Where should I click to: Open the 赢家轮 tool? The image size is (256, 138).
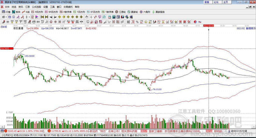point(133,12)
